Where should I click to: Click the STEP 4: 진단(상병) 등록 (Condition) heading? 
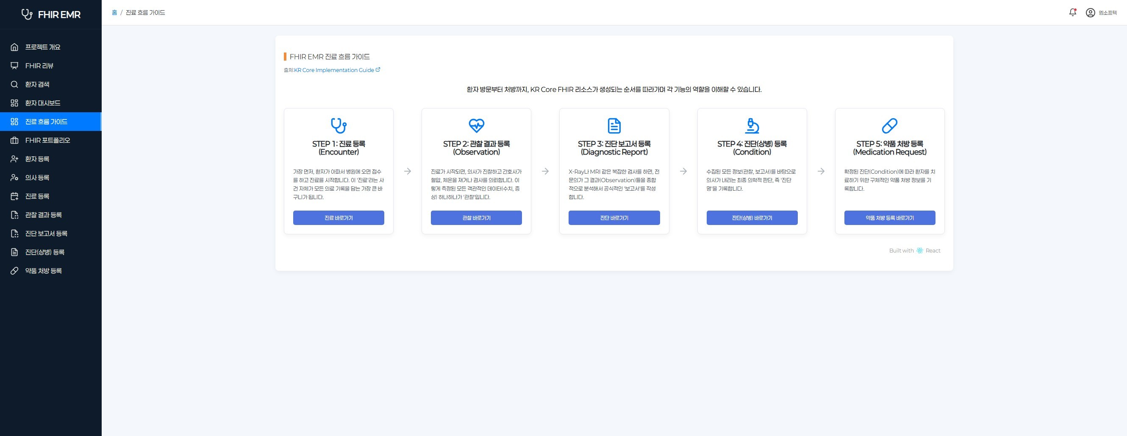click(752, 148)
